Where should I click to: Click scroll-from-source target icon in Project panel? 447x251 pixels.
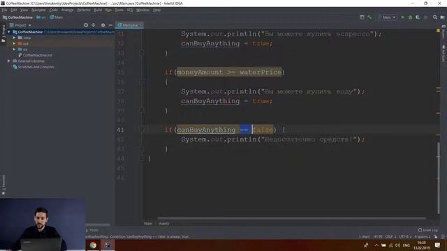pos(86,25)
